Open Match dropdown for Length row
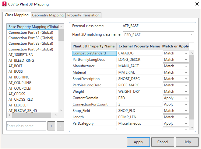Screen dimensions: 201x149 click(176, 117)
